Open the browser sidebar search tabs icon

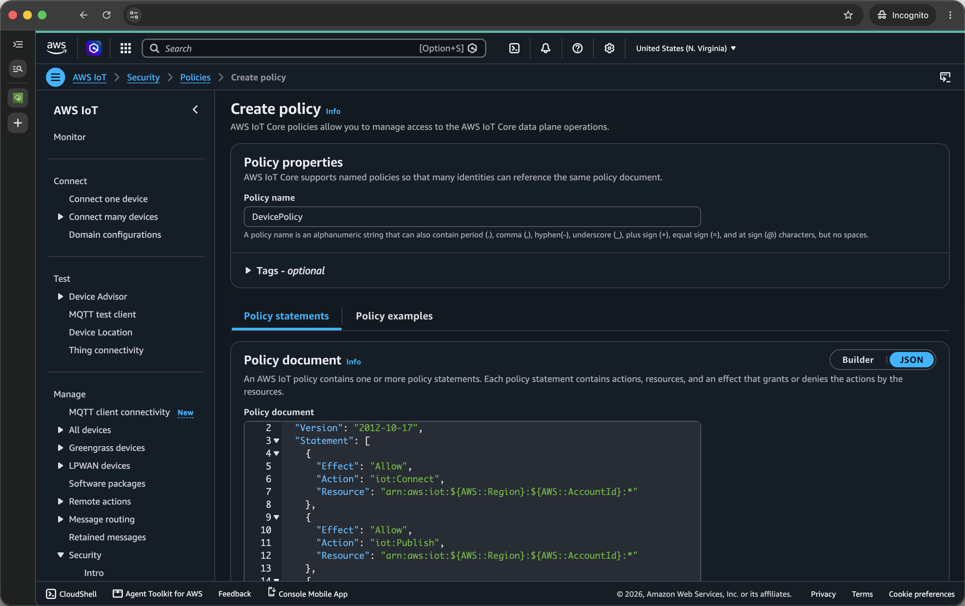(18, 69)
